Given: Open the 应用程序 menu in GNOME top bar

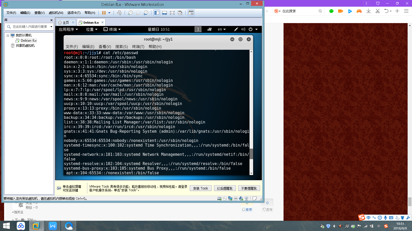Looking at the screenshot, I should point(68,29).
